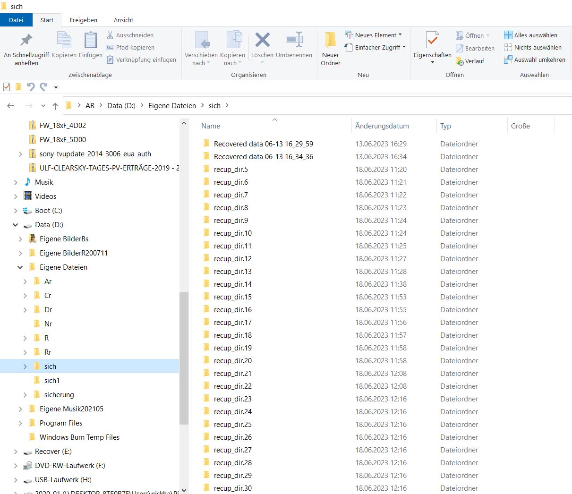Collapse the Data (D:) tree node

[16, 225]
